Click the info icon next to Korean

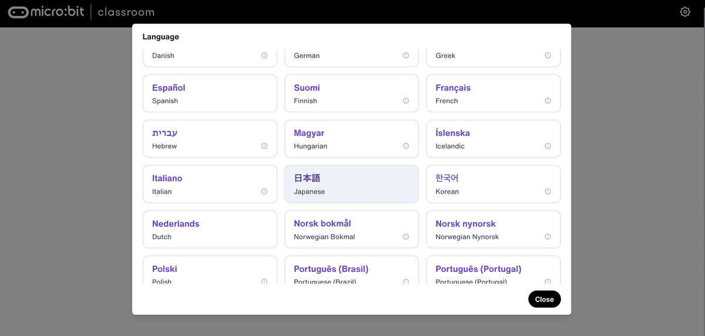548,191
